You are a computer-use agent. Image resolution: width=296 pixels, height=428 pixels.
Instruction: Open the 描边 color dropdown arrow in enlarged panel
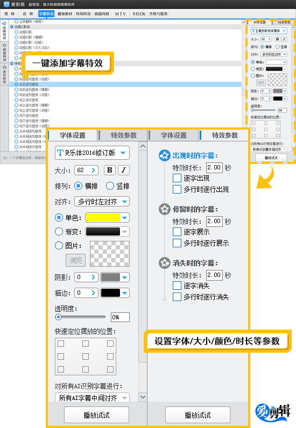(125, 293)
